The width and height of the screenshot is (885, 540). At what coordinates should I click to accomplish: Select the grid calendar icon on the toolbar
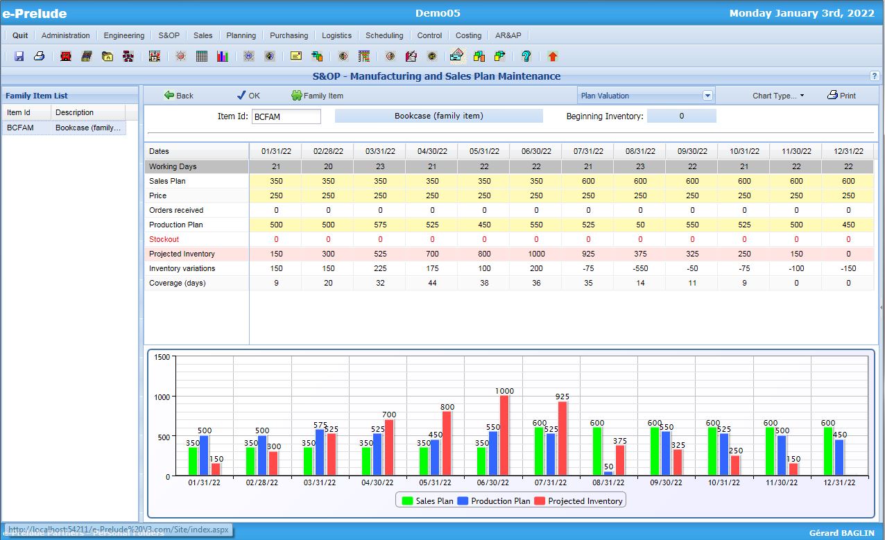[x=201, y=56]
